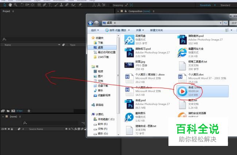
Task: Select the Roto Brush tool
Action: point(73,5)
